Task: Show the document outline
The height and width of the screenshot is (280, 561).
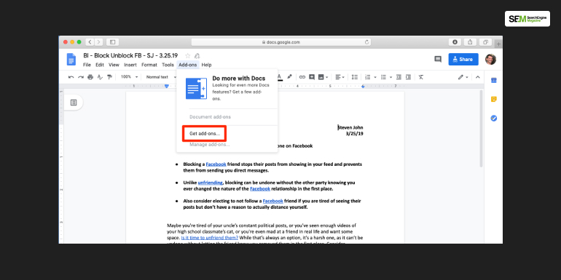Action: click(74, 103)
